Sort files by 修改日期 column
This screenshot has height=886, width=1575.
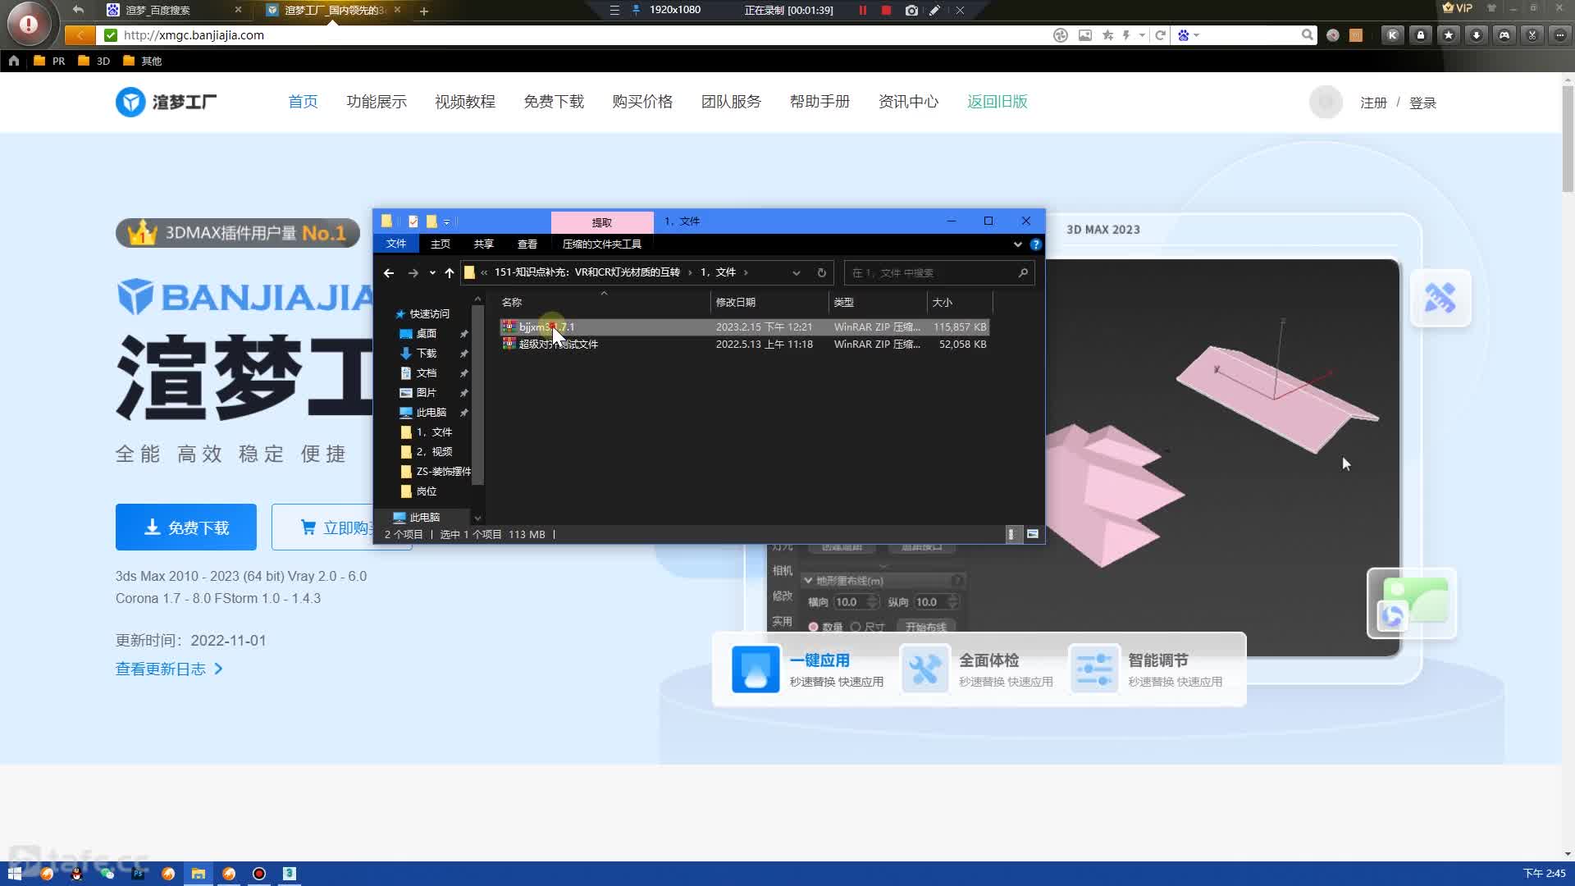click(x=769, y=303)
